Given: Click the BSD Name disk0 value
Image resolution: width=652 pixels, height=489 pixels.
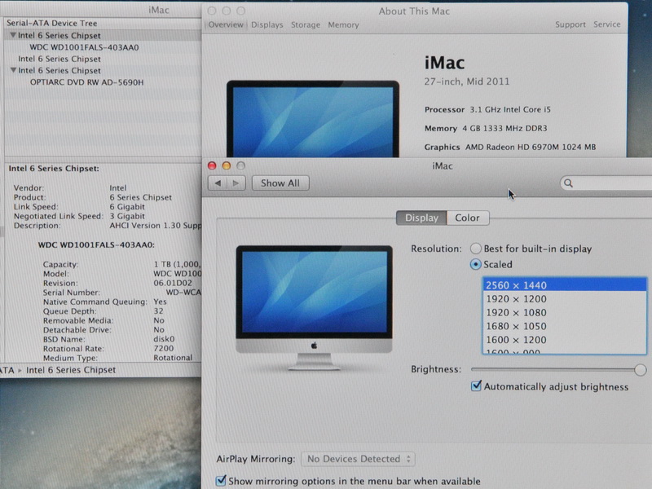Looking at the screenshot, I should tap(164, 339).
